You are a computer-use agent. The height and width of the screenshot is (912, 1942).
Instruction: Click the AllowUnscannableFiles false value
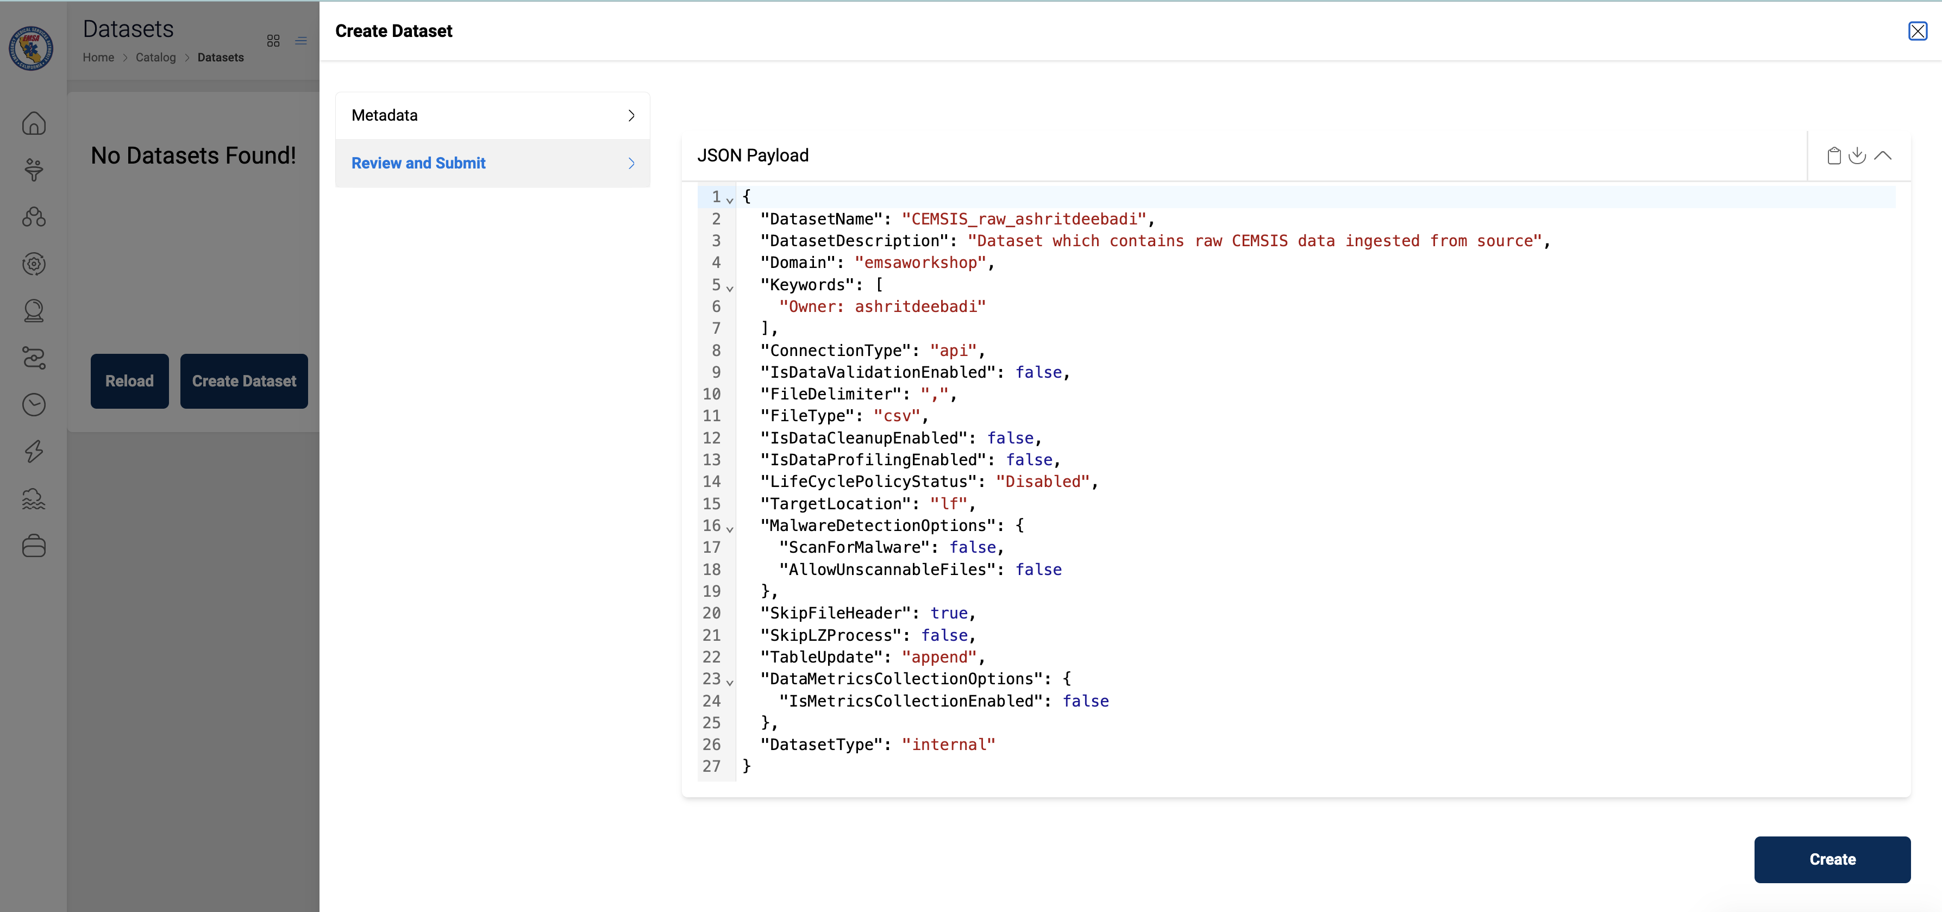coord(1038,570)
